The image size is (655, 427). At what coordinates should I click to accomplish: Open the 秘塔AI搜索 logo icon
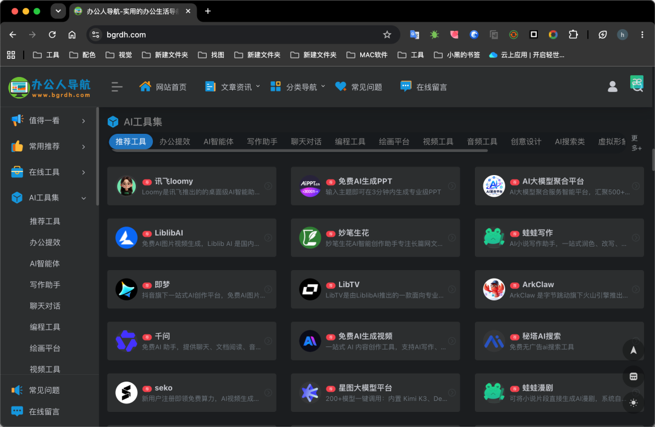(494, 341)
